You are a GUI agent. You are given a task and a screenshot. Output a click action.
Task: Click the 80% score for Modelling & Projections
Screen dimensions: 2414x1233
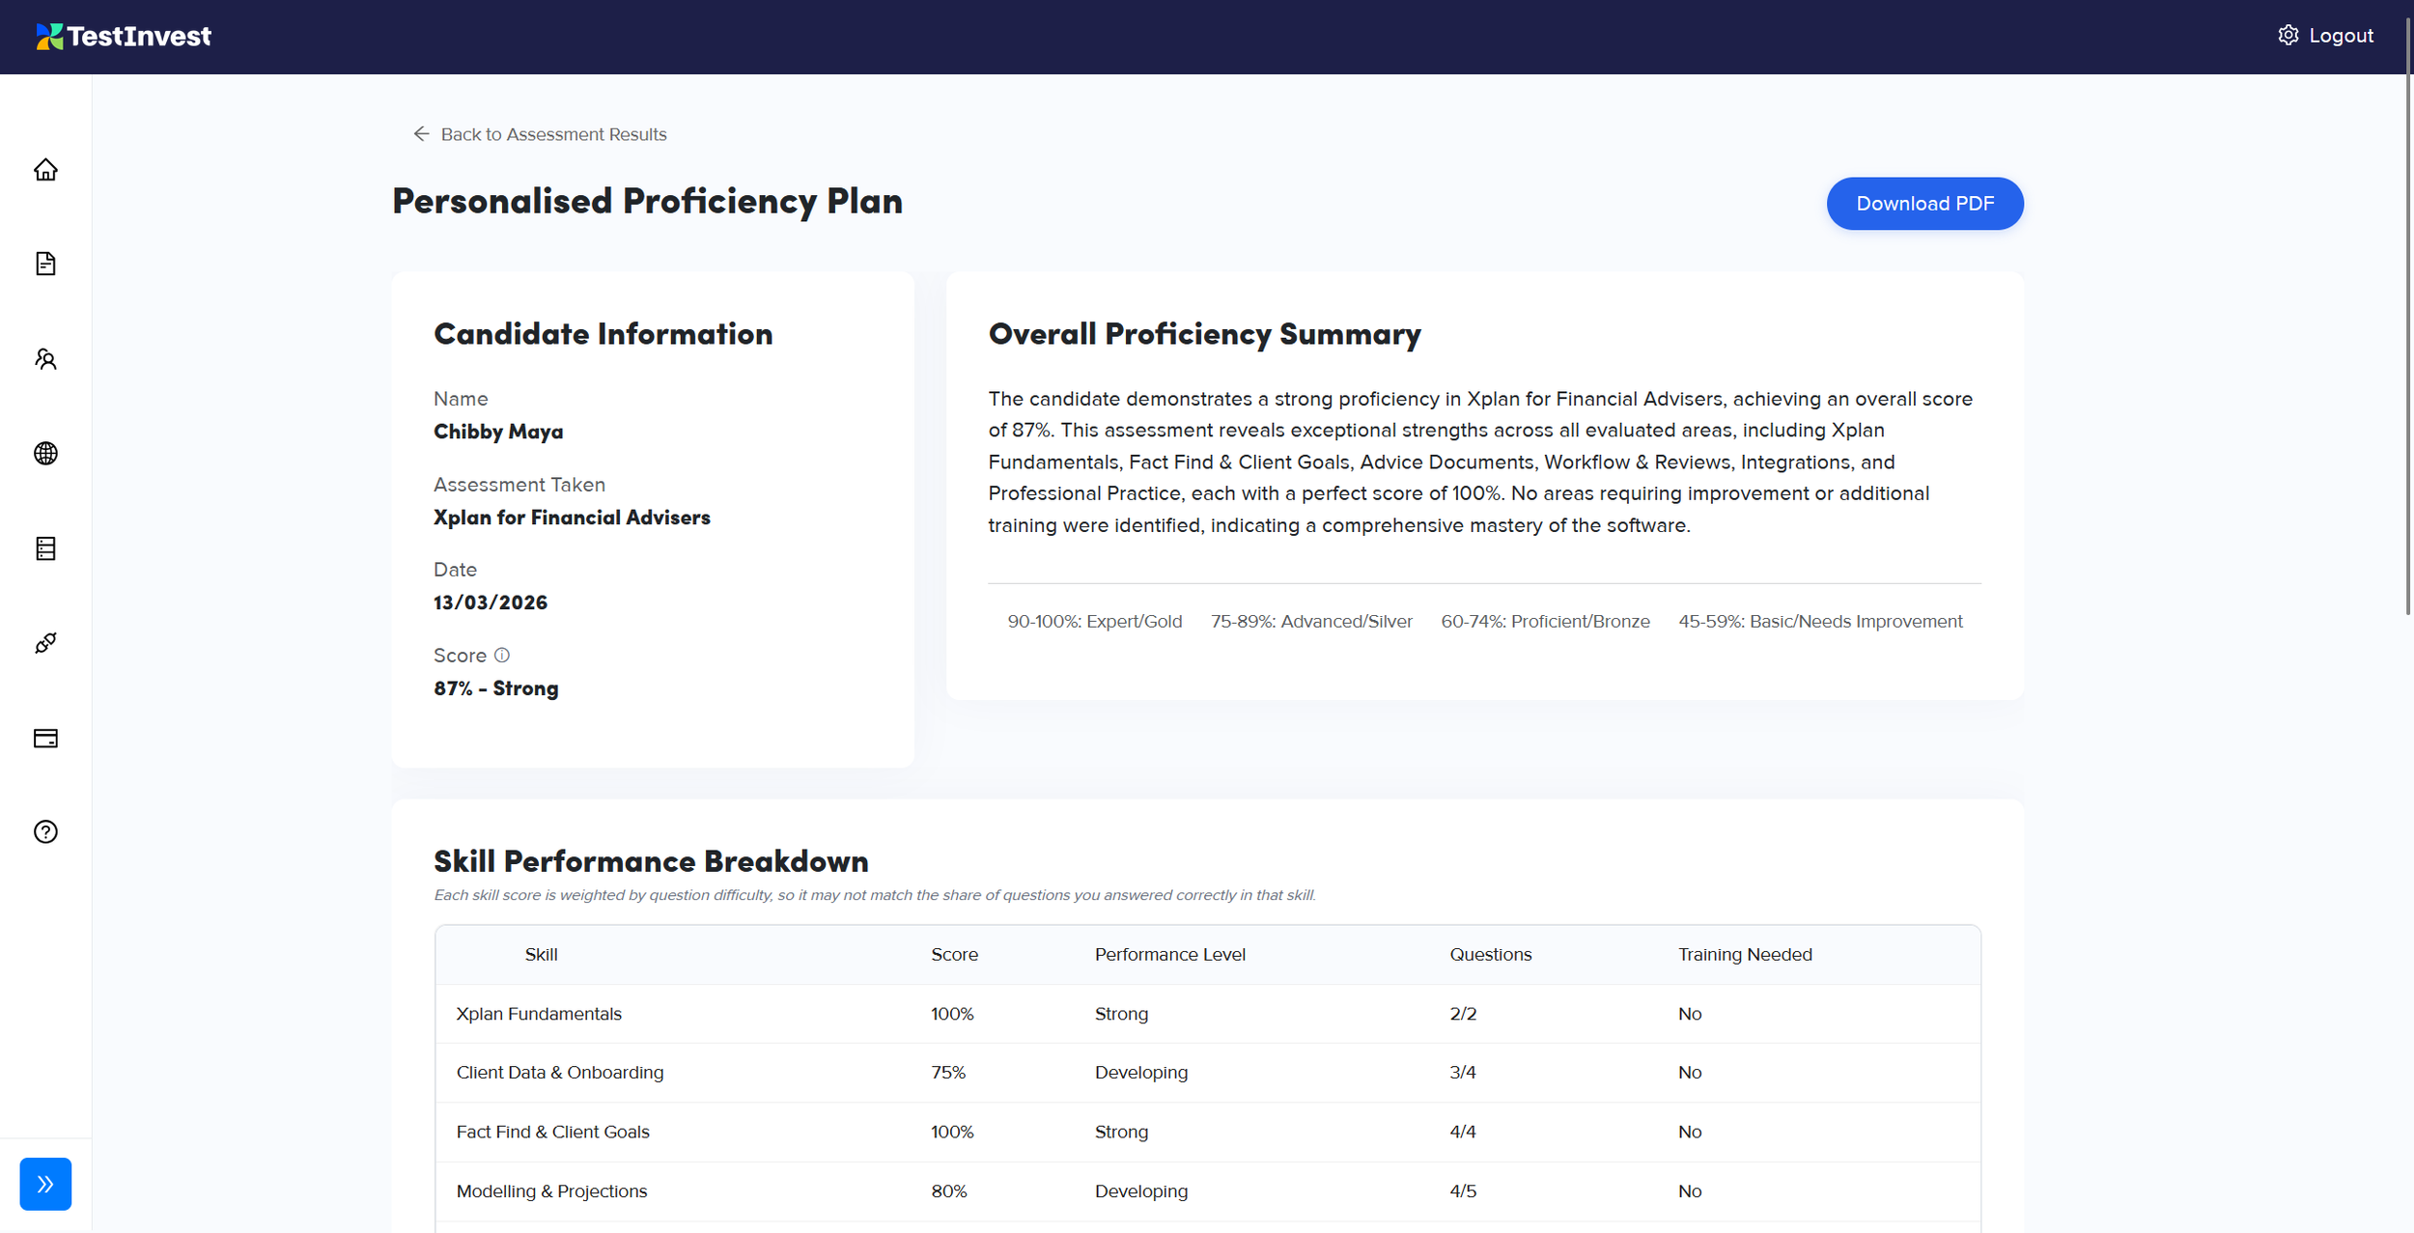coord(949,1191)
